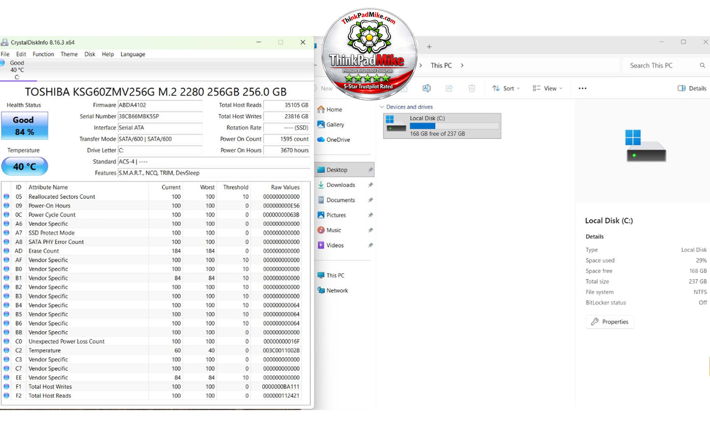710x446 pixels.
Task: Click the status circle for Reallocated Sectors Count
Action: 6,196
